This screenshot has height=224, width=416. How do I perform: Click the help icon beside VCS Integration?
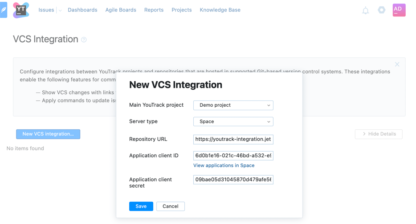[84, 40]
